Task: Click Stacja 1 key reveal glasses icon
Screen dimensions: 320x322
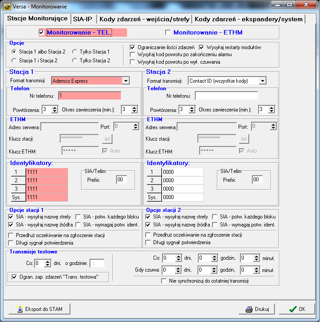Action: coord(107,139)
